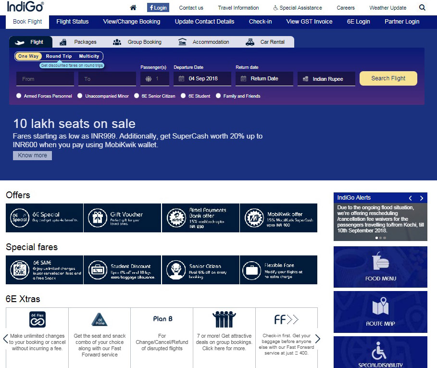Open the Return Date picker
Image resolution: width=437 pixels, height=368 pixels.
pyautogui.click(x=264, y=78)
